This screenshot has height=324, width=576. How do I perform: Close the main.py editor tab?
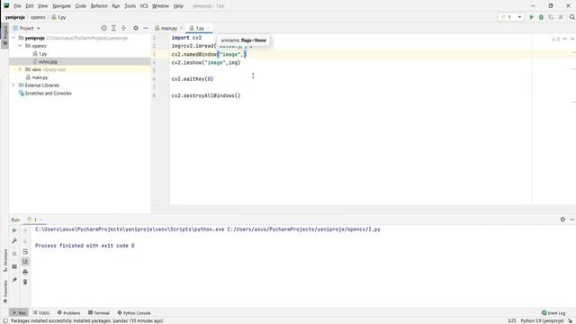tap(181, 28)
